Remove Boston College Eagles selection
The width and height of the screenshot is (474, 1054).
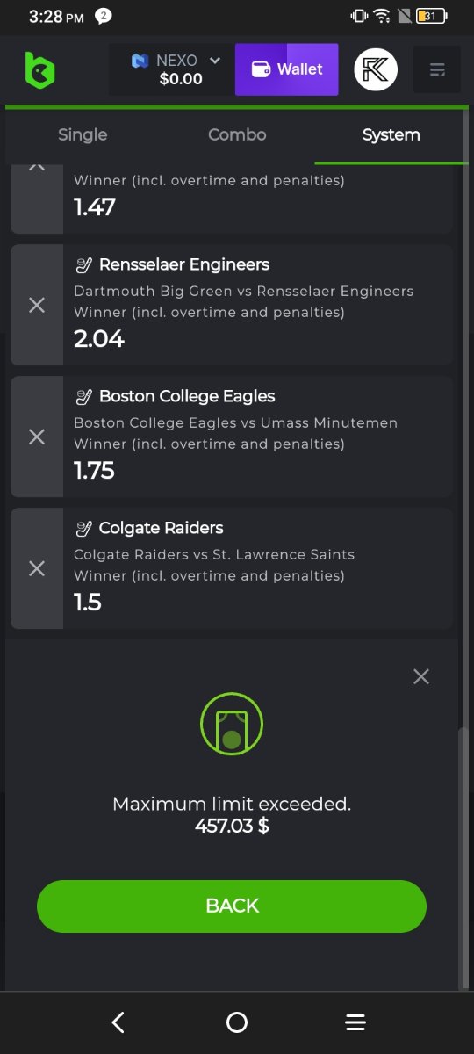point(37,437)
